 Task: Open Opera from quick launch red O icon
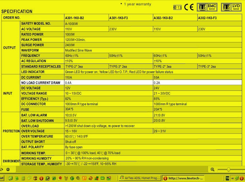41,178
